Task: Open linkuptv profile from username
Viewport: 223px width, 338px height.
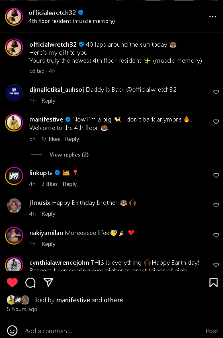Action: pos(41,173)
